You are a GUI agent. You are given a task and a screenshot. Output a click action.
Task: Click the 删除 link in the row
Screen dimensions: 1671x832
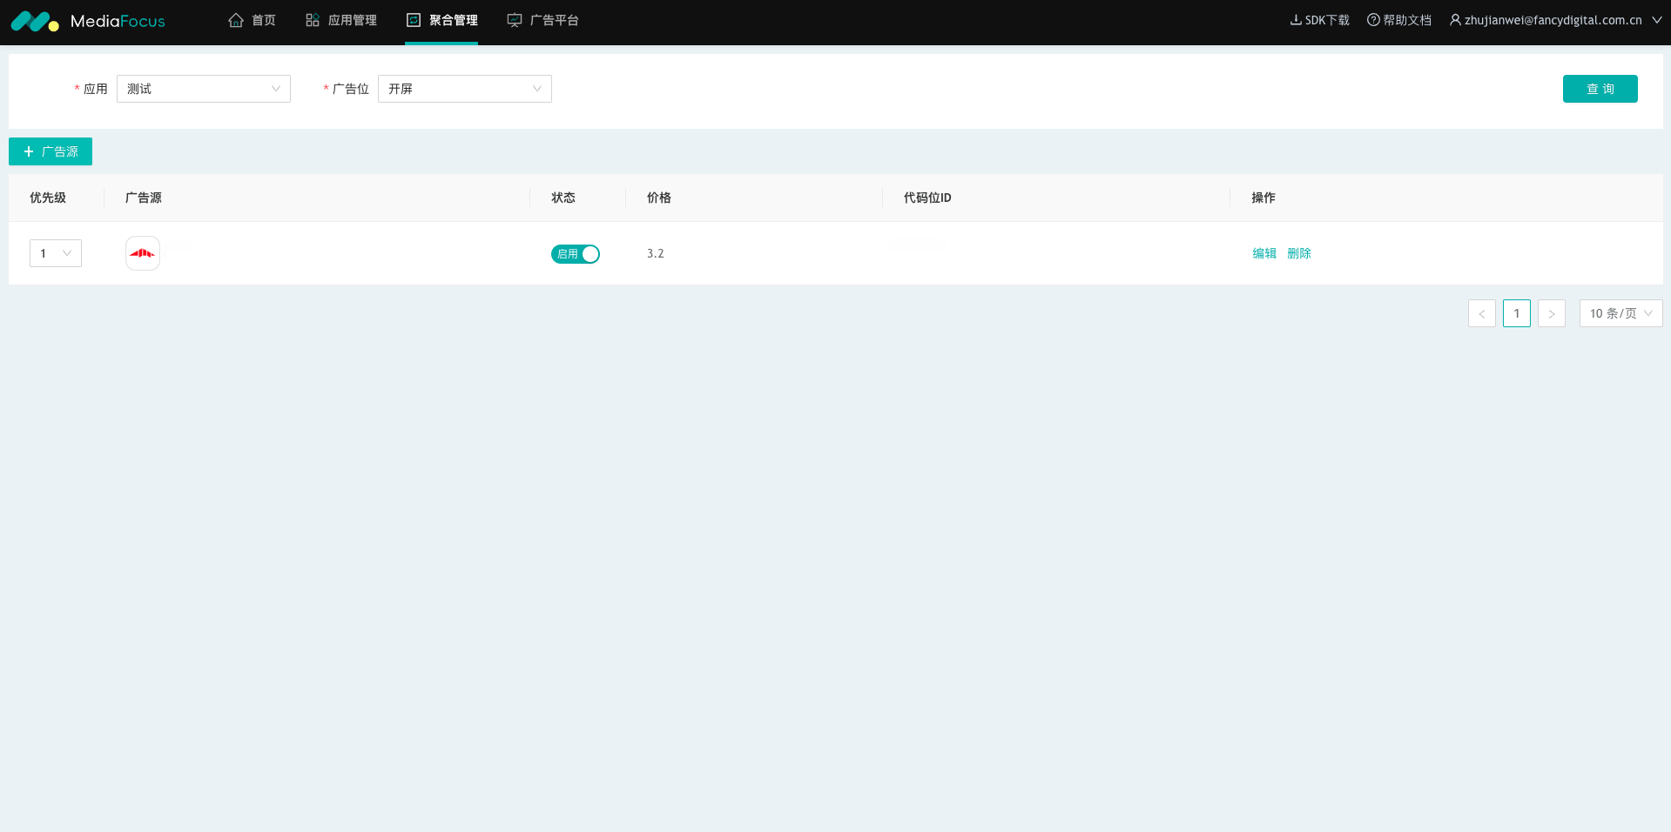1299,253
